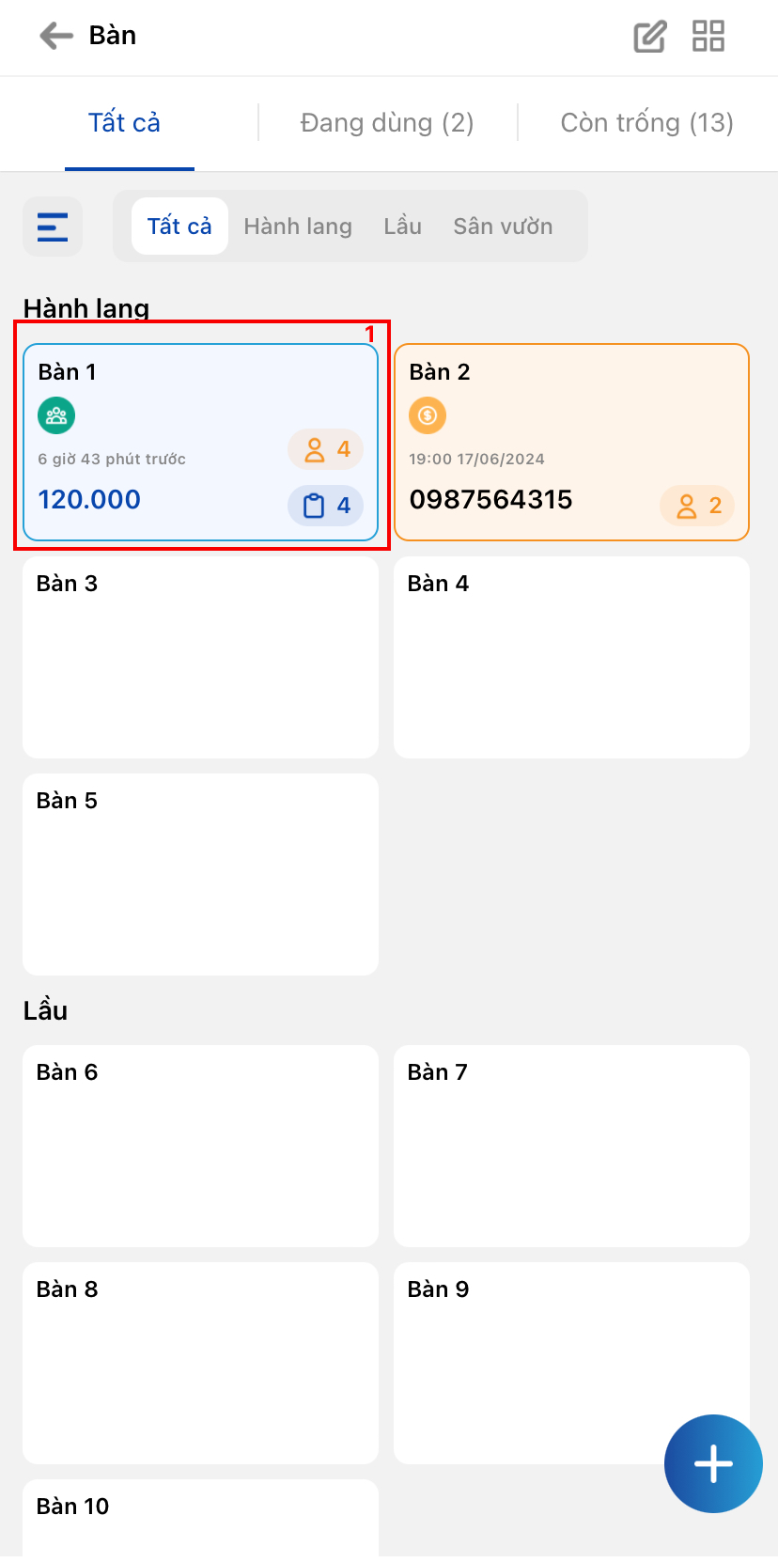Open the empty Bàn 3 table card

[200, 657]
